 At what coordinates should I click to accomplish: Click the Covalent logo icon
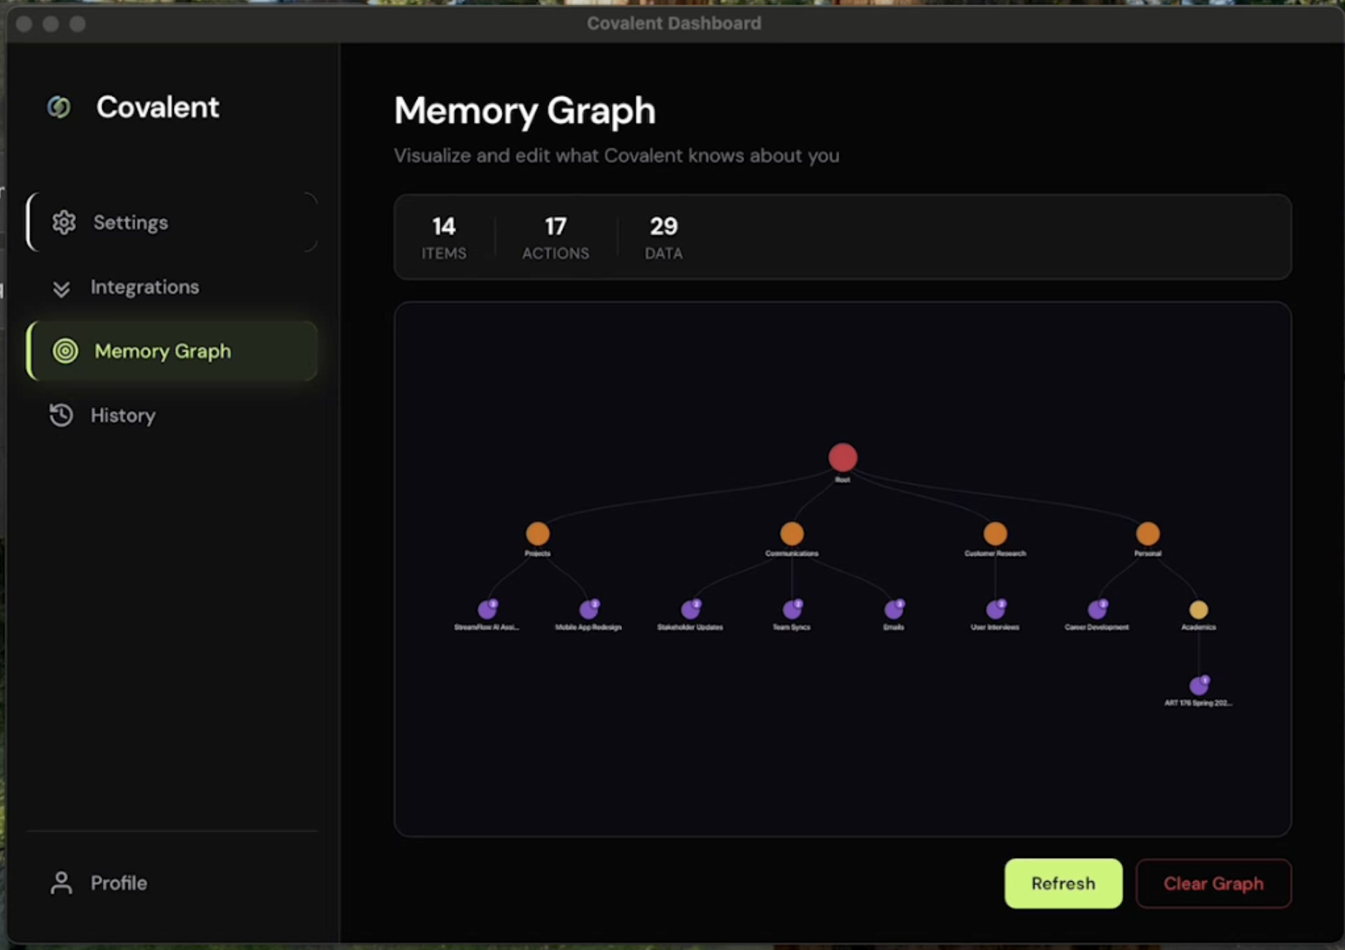pos(58,107)
